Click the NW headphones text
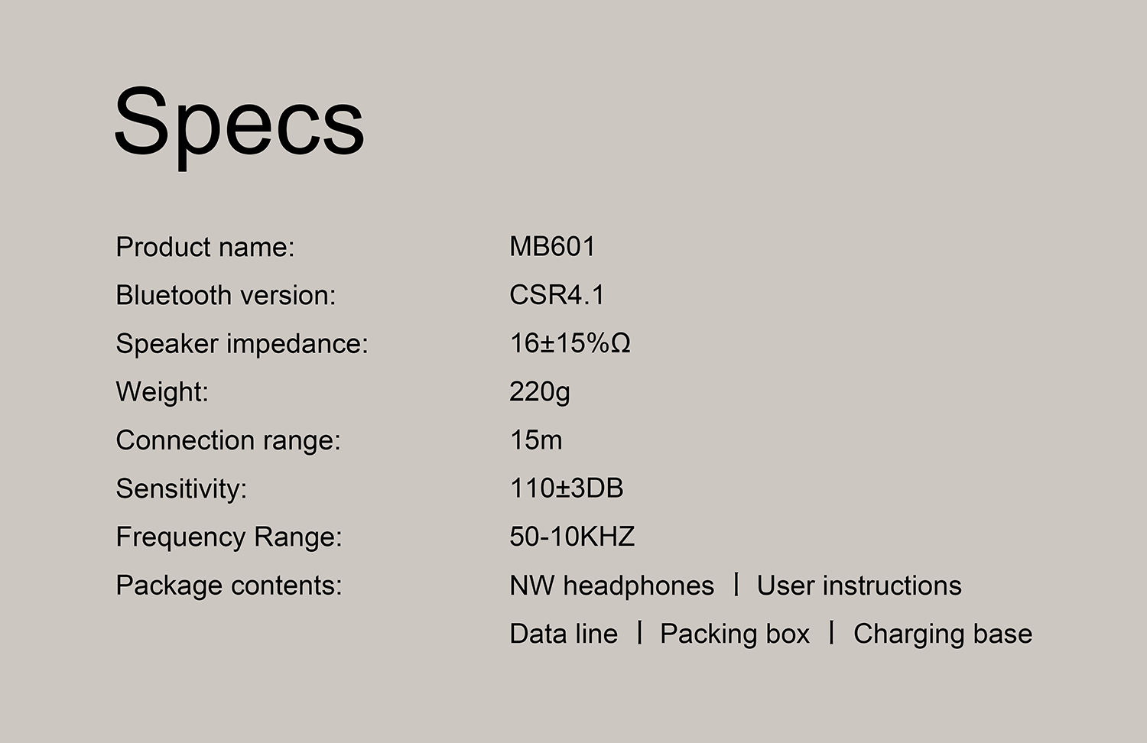Viewport: 1147px width, 743px height. 612,586
